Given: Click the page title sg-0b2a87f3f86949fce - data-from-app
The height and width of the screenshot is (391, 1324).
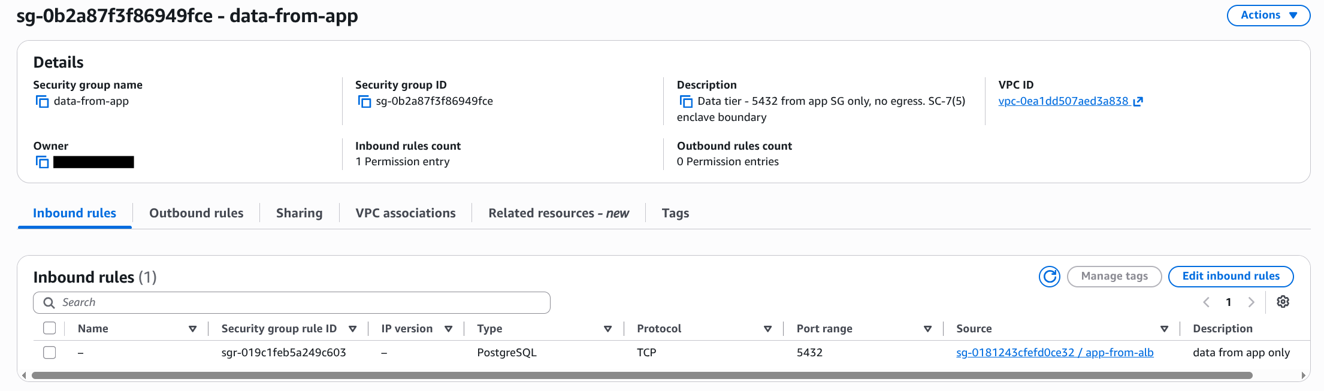Looking at the screenshot, I should pyautogui.click(x=187, y=16).
